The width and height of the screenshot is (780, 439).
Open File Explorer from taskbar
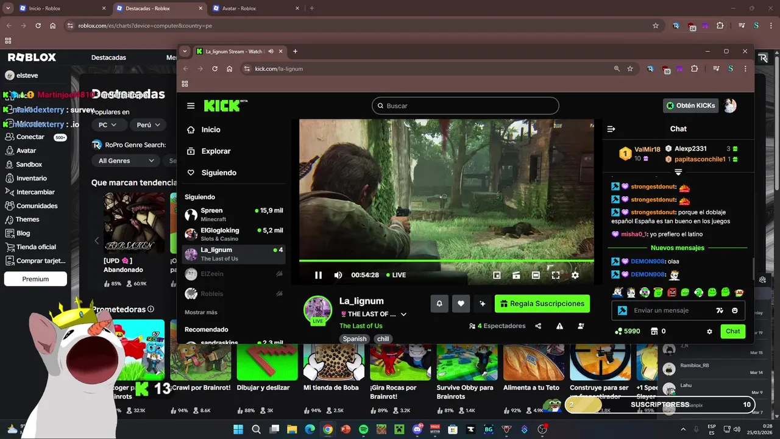point(292,429)
